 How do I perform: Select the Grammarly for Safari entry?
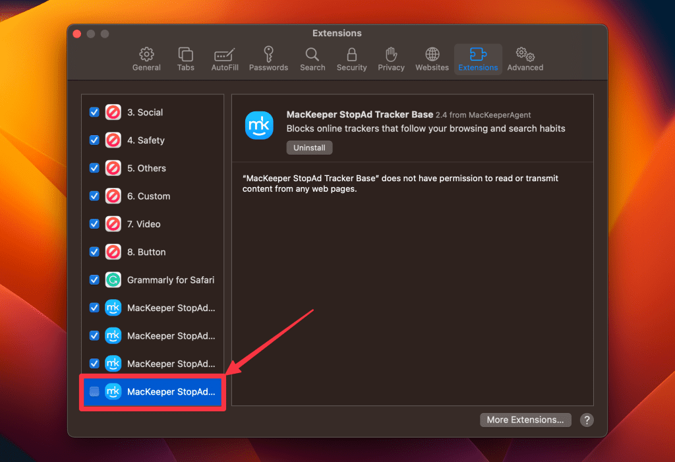click(153, 280)
